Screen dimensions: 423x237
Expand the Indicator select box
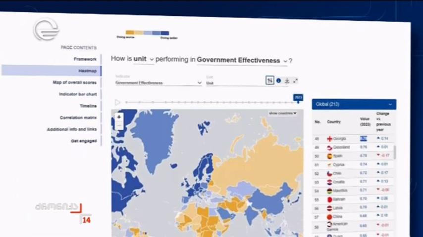(x=159, y=83)
